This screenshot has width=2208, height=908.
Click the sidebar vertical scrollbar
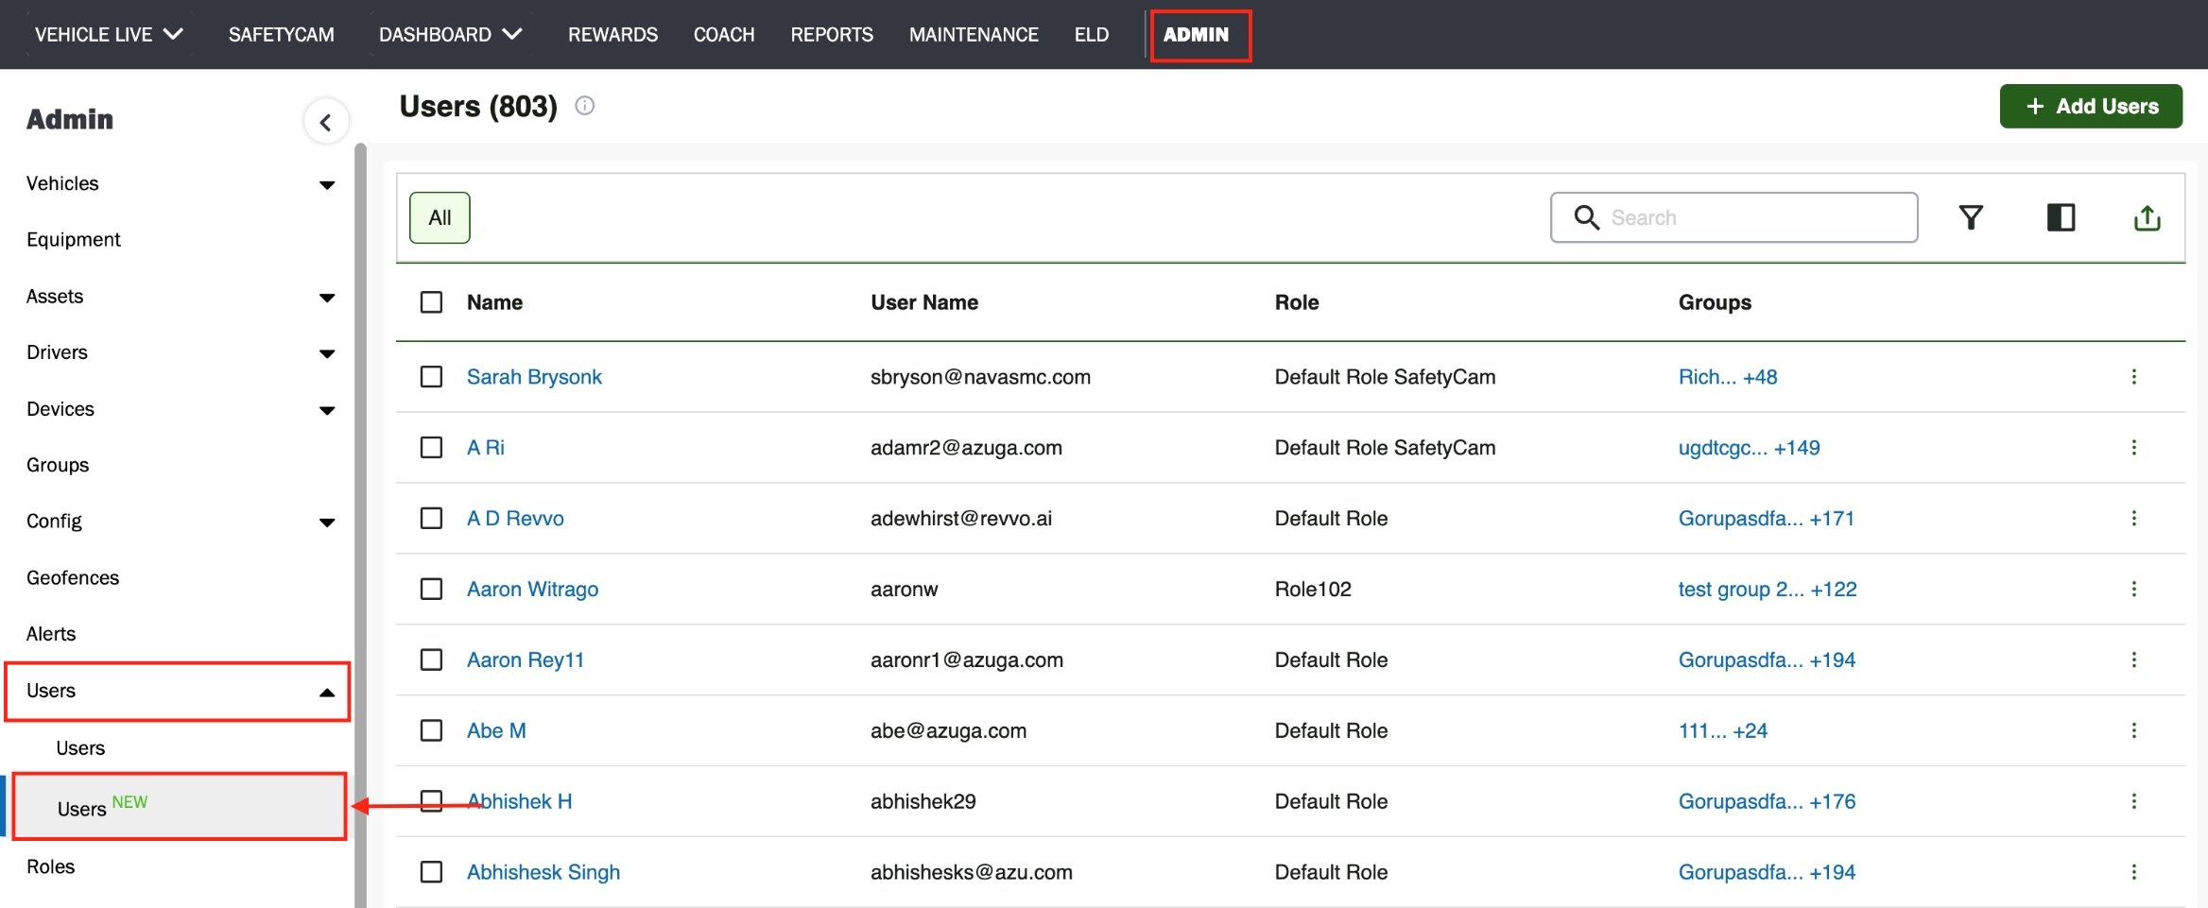point(360,524)
